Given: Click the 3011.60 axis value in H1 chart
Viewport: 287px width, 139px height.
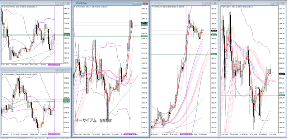Looking at the screenshot, I should pos(282,9).
